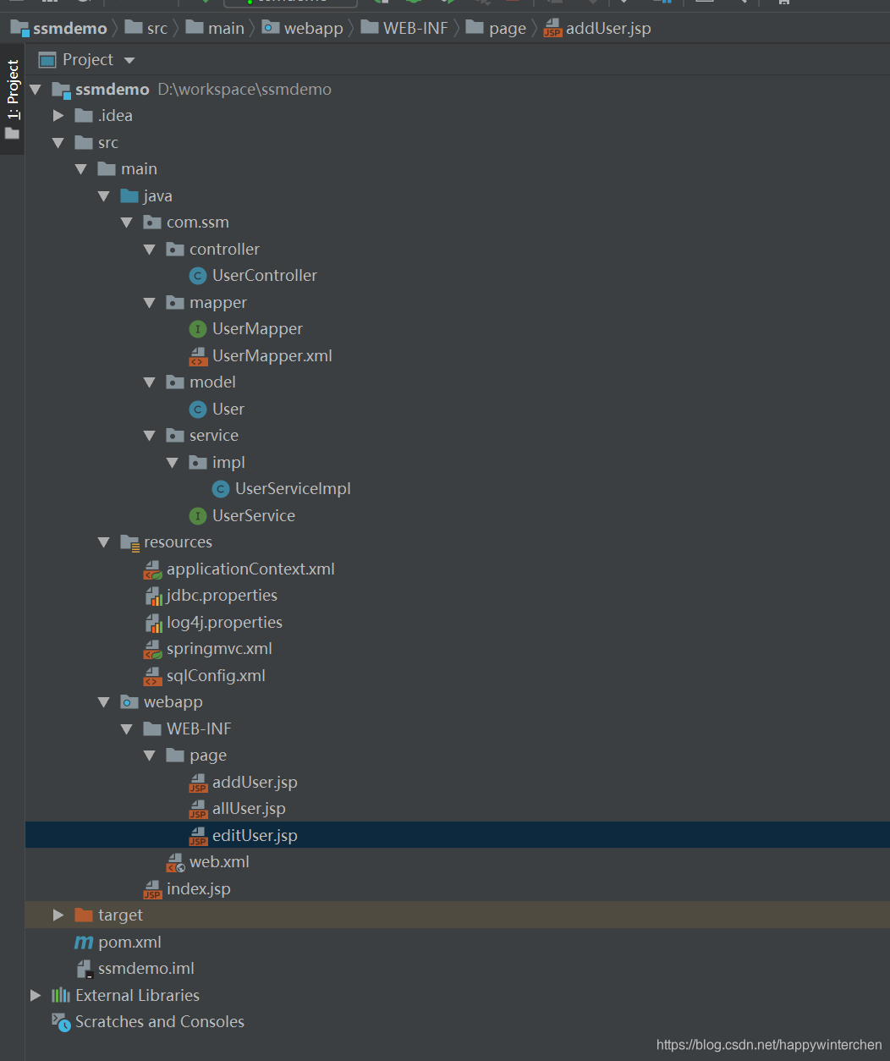The height and width of the screenshot is (1061, 890).
Task: Click the target folder icon
Action: click(x=84, y=915)
